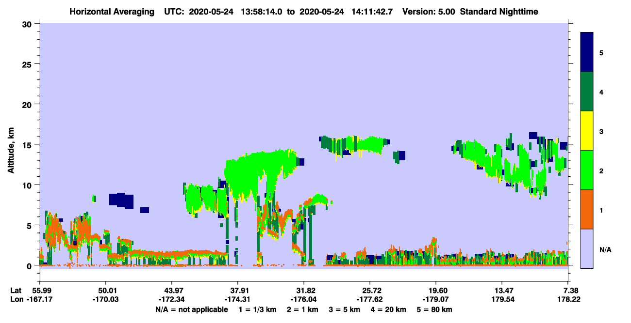Screen dimensions: 631x323
Task: Click the bright green color bar segment 2
Action: 587,170
